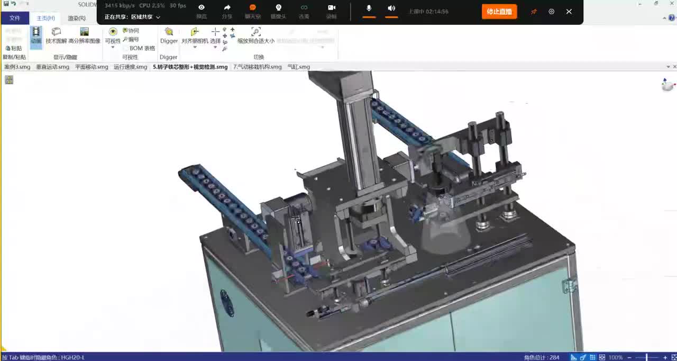Click the 停止直播 stop broadcast button
The image size is (677, 361).
click(x=499, y=12)
